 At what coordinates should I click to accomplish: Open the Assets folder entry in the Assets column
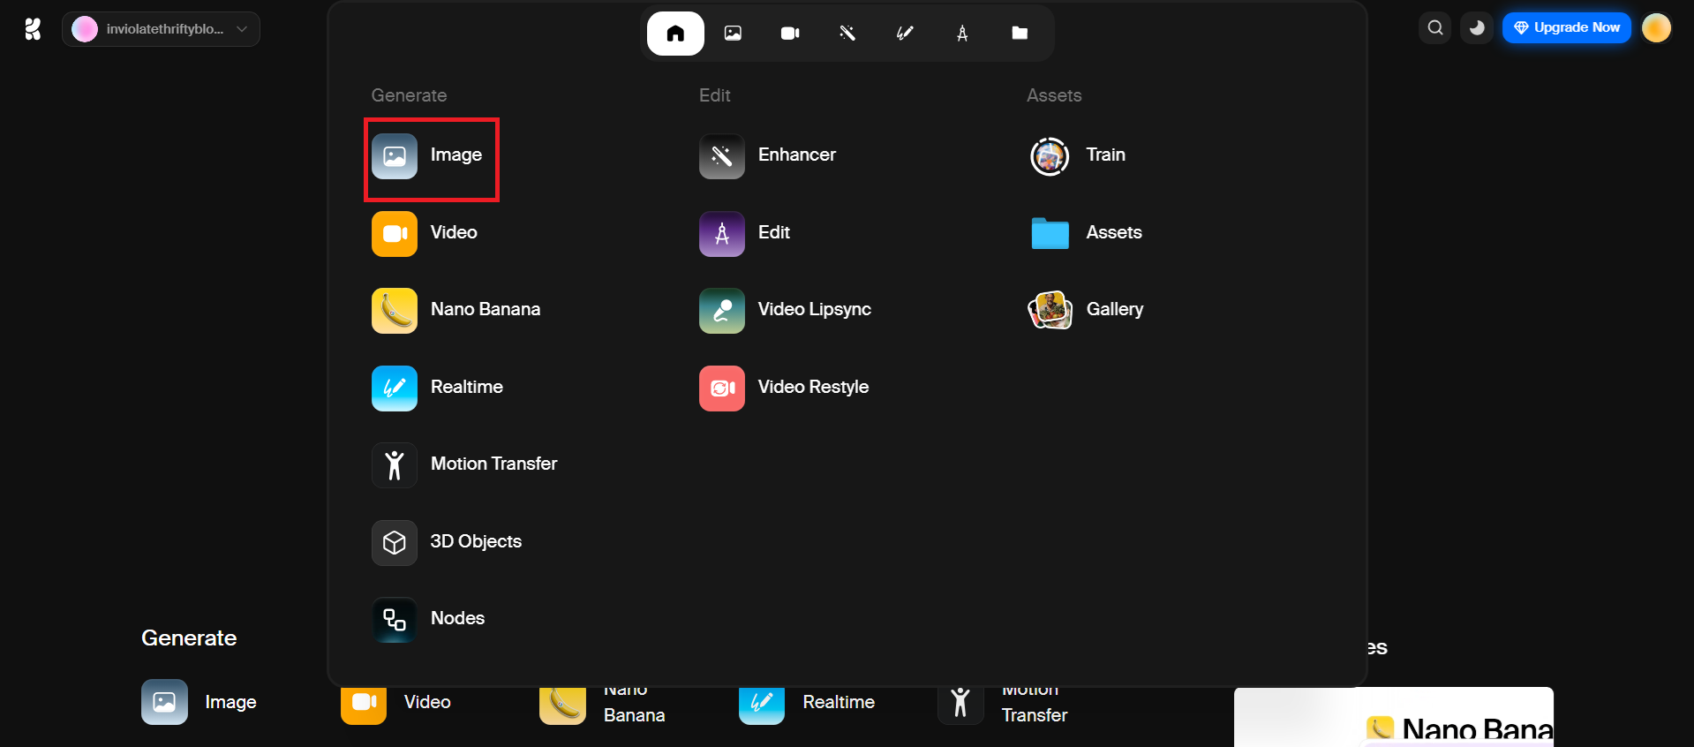pos(1086,233)
